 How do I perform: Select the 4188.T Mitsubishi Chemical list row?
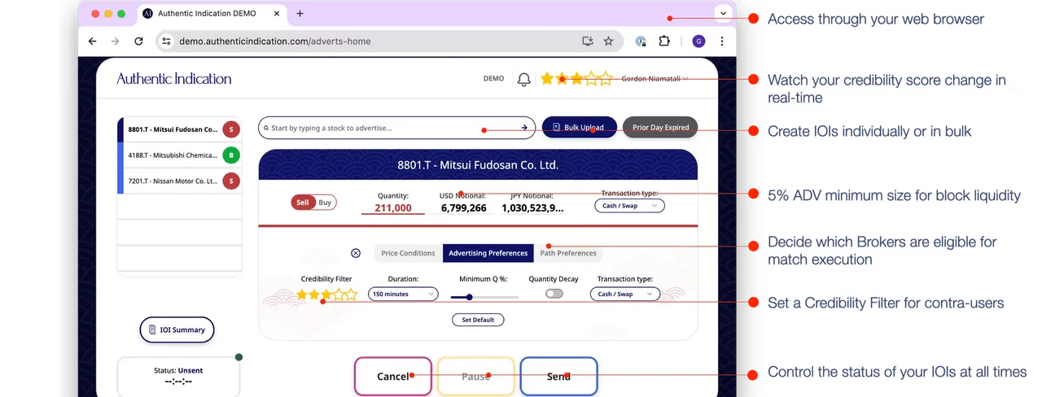(180, 155)
